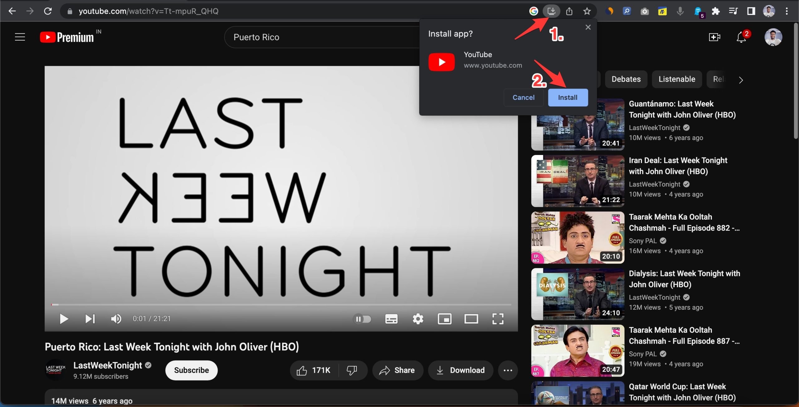
Task: Open the Episode 882 Taarak Mehta thumbnail
Action: 578,238
